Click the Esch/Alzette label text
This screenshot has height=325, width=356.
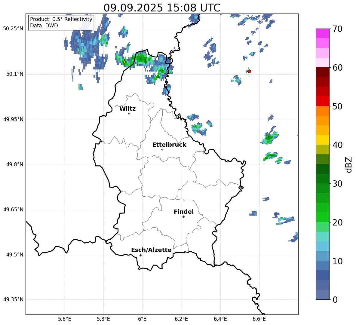[x=151, y=250]
